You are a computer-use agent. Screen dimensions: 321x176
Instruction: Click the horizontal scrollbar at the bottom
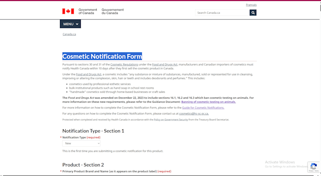159,175
